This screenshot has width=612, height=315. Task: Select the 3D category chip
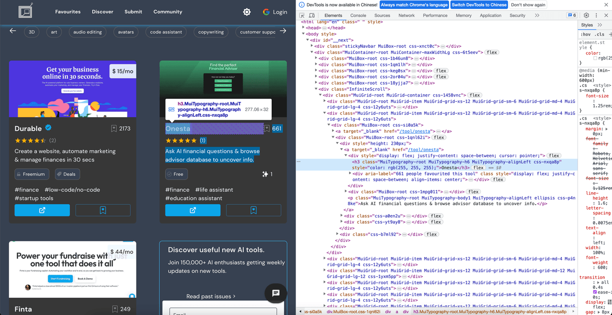[x=32, y=32]
